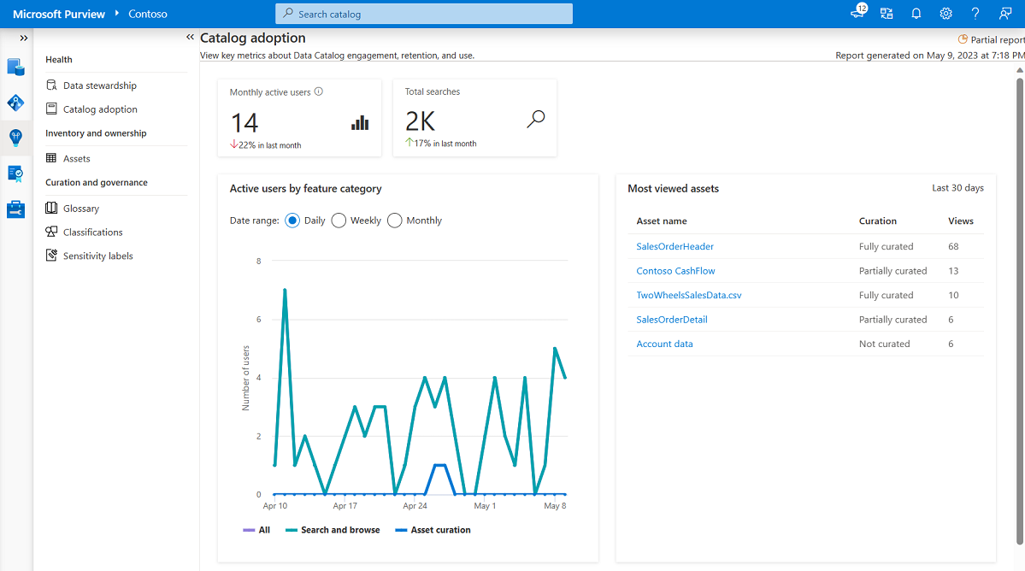Open the briefcase Management icon in left rail
Viewport: 1025px width, 571px height.
(16, 209)
